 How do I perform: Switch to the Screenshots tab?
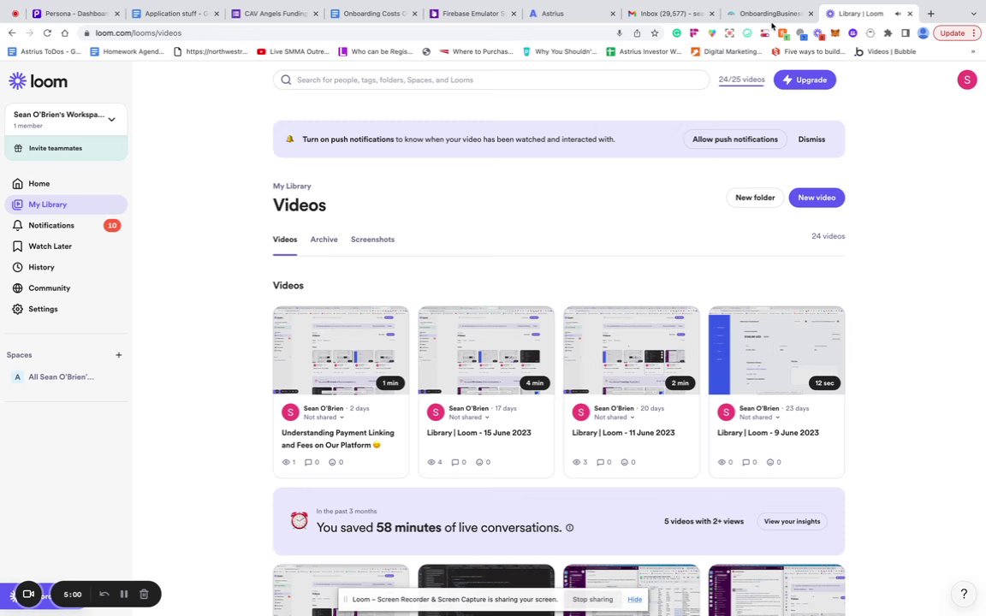click(x=373, y=240)
